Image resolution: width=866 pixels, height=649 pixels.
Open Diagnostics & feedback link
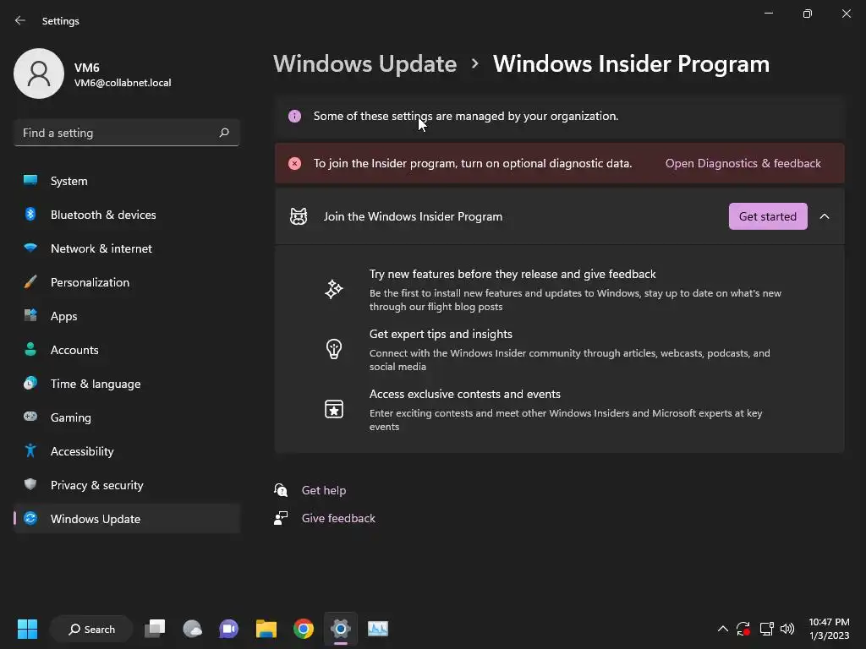743,163
